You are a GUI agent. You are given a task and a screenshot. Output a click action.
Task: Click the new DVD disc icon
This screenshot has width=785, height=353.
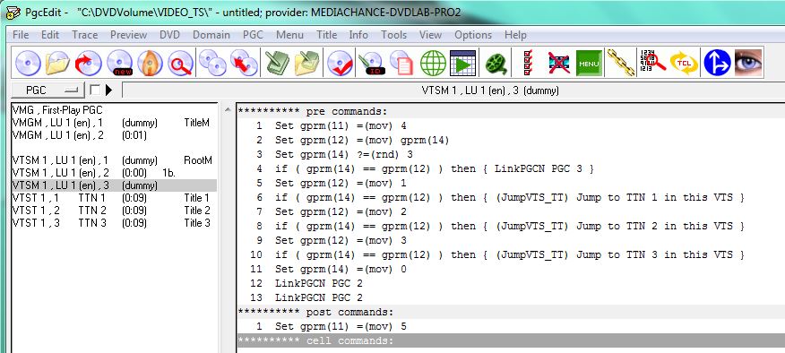[120, 64]
